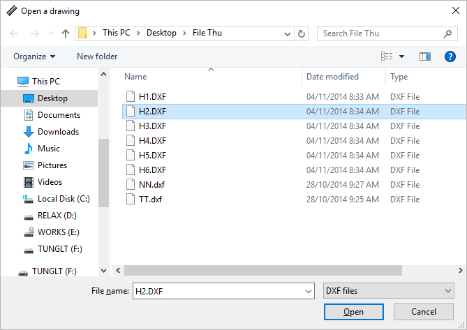
Task: Click the Desktop segment in address path
Action: pyautogui.click(x=161, y=33)
